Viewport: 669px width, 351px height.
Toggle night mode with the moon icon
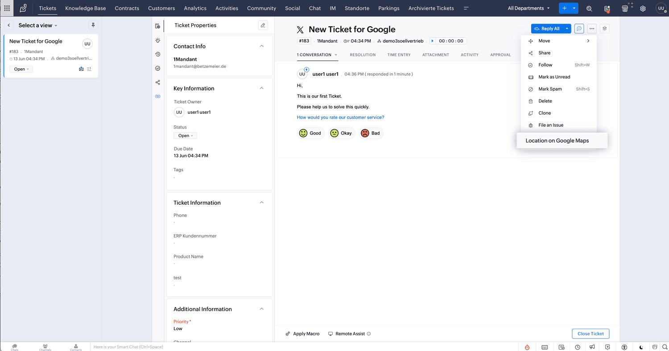pyautogui.click(x=641, y=347)
